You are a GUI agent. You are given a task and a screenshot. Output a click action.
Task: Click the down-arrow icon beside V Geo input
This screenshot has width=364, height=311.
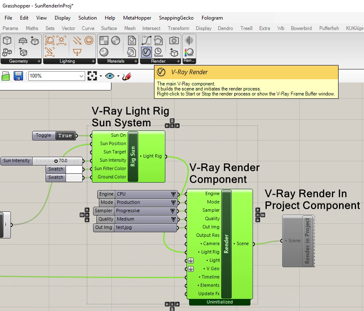tap(191, 269)
